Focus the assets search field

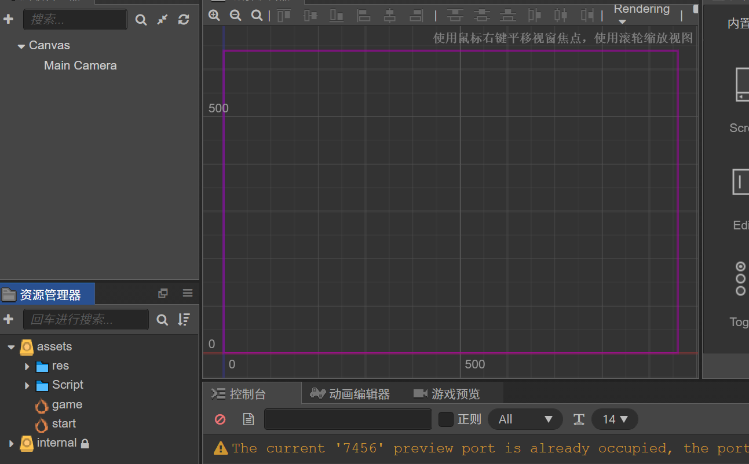86,319
